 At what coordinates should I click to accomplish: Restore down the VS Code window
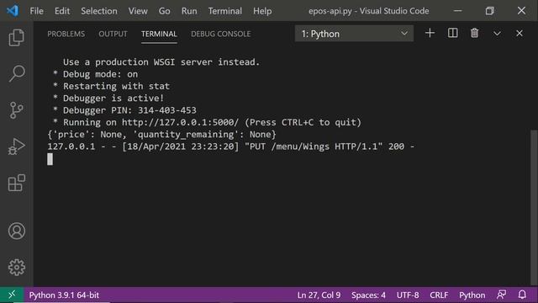(x=489, y=11)
